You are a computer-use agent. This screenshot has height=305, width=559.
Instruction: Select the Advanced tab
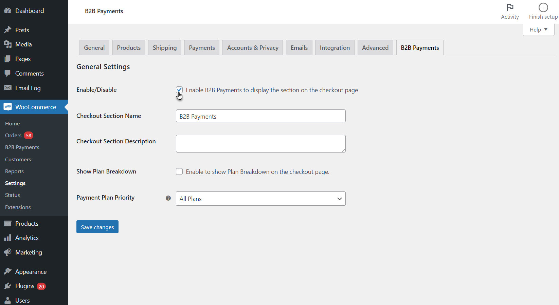(375, 48)
